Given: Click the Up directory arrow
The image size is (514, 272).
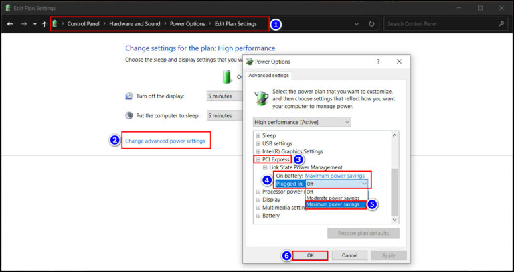Looking at the screenshot, I should tap(44, 24).
